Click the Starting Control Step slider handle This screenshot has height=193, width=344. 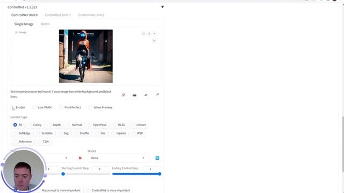(x=63, y=174)
